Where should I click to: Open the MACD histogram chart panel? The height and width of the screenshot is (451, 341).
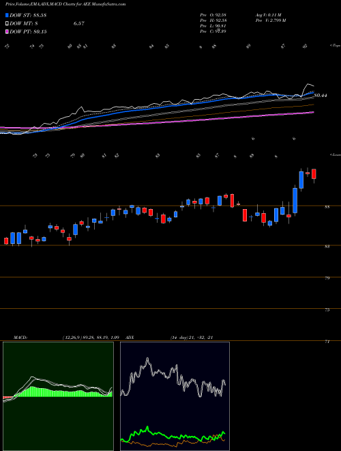click(x=58, y=396)
